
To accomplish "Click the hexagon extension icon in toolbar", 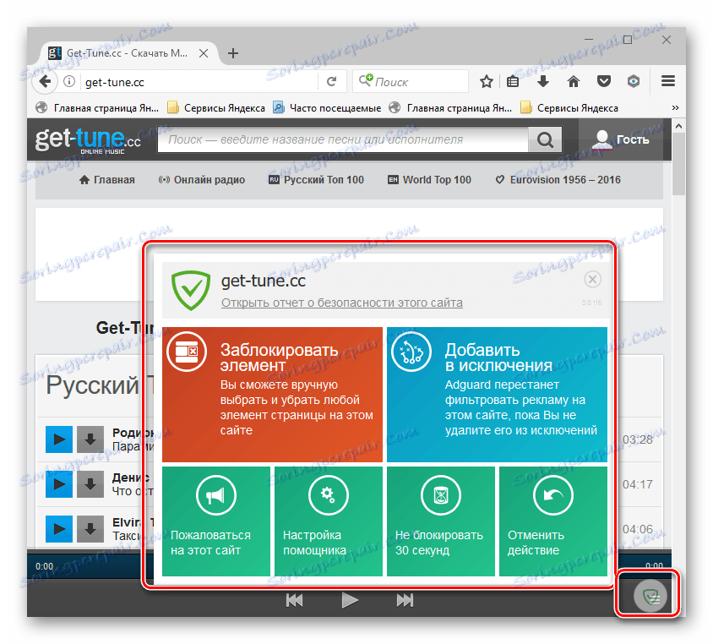I will pyautogui.click(x=634, y=82).
